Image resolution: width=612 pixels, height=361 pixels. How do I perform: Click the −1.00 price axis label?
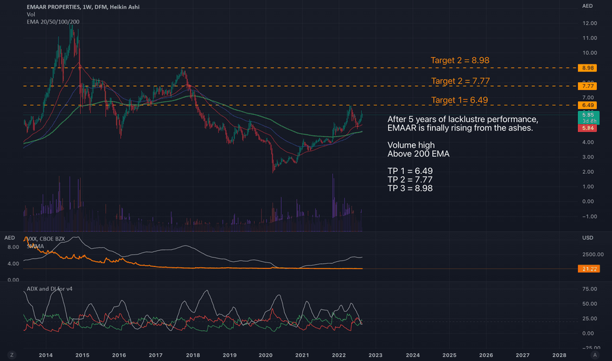[x=590, y=216]
